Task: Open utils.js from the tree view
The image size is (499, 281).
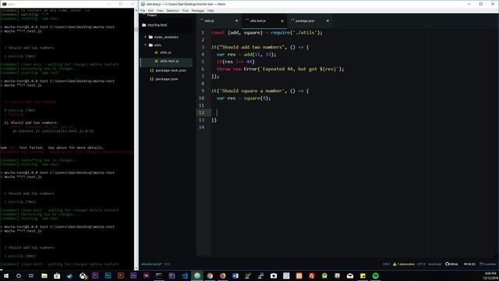Action: click(165, 52)
